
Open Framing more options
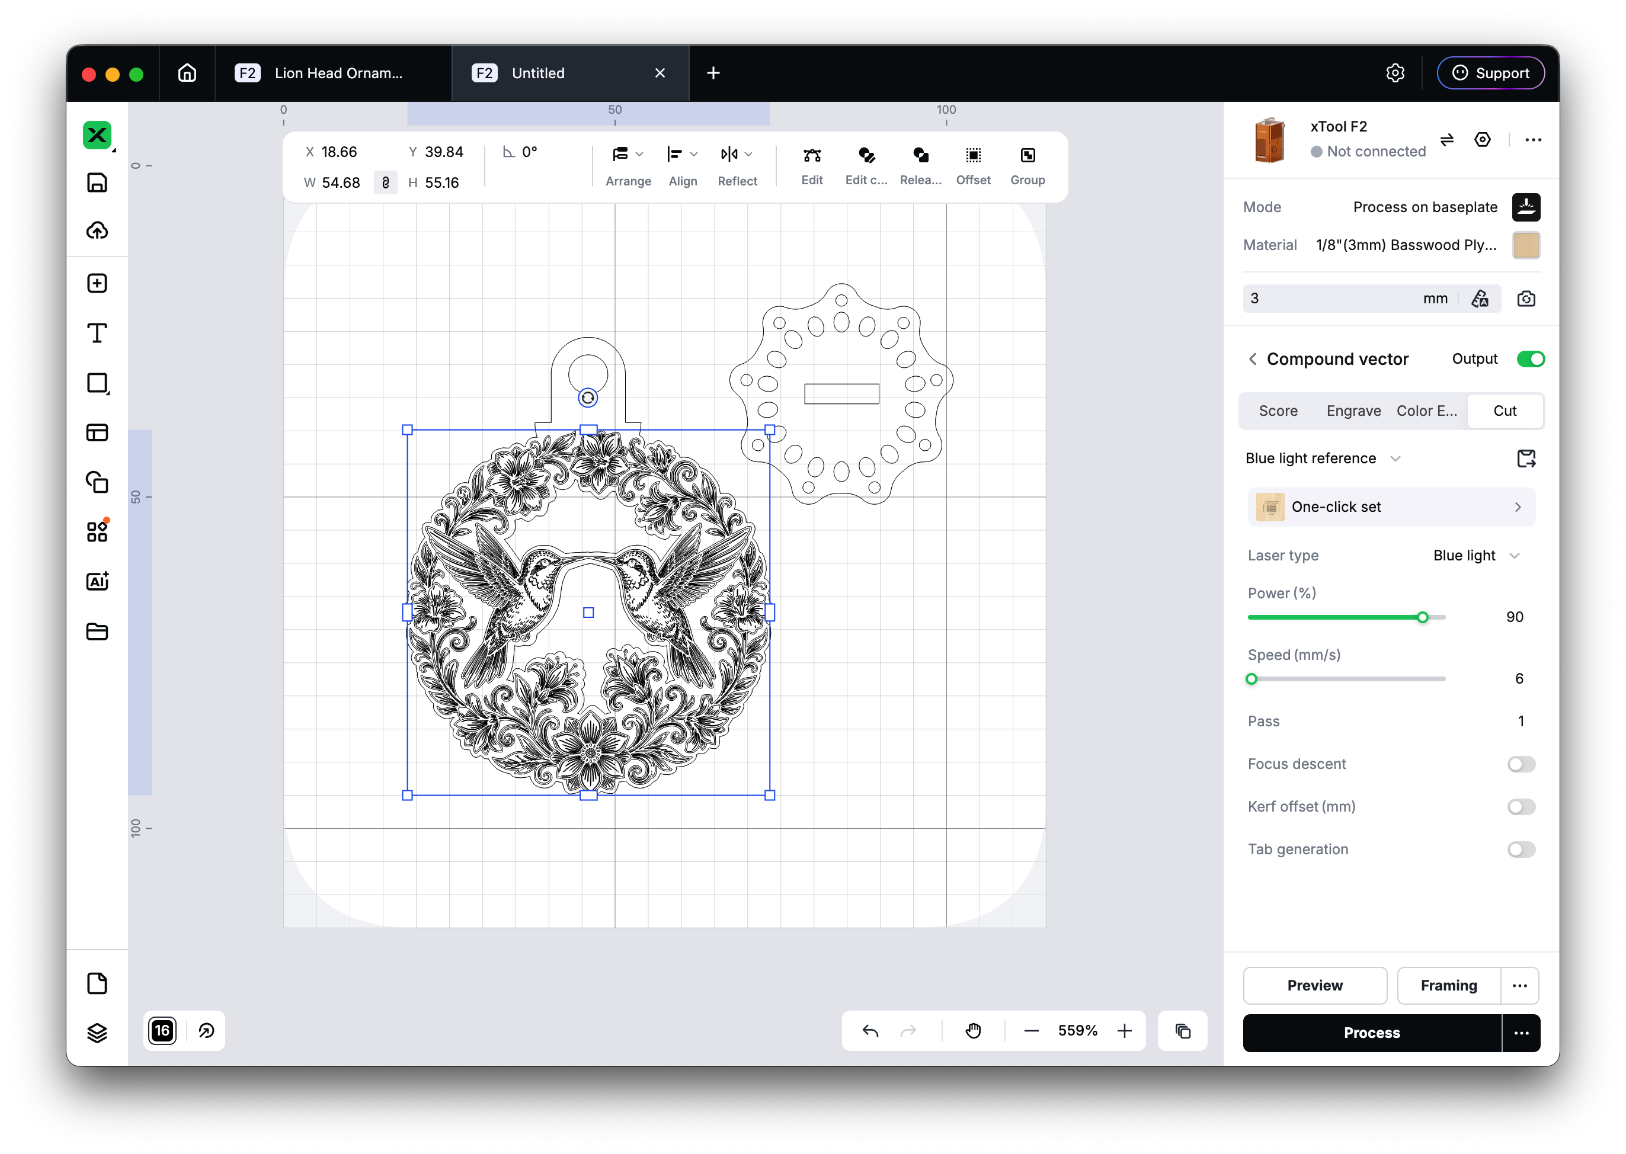(x=1519, y=986)
